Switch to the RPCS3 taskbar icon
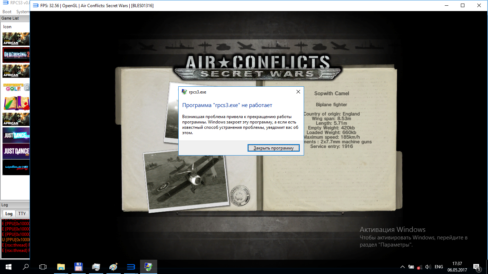This screenshot has width=488, height=274. tap(131, 267)
